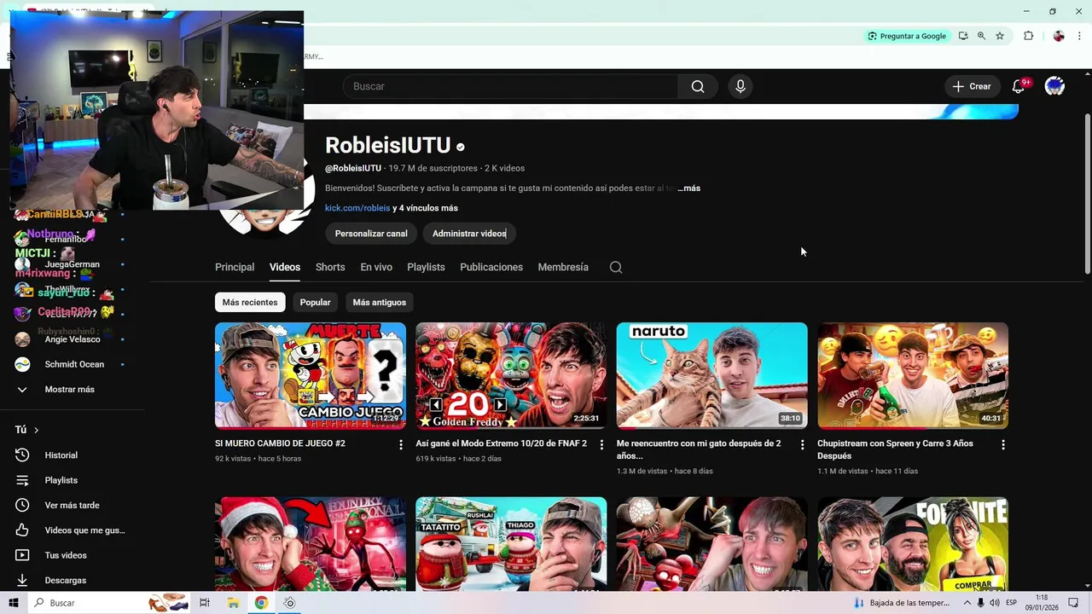Open the Bajada de las temper... weather widget
The height and width of the screenshot is (614, 1092).
point(900,603)
